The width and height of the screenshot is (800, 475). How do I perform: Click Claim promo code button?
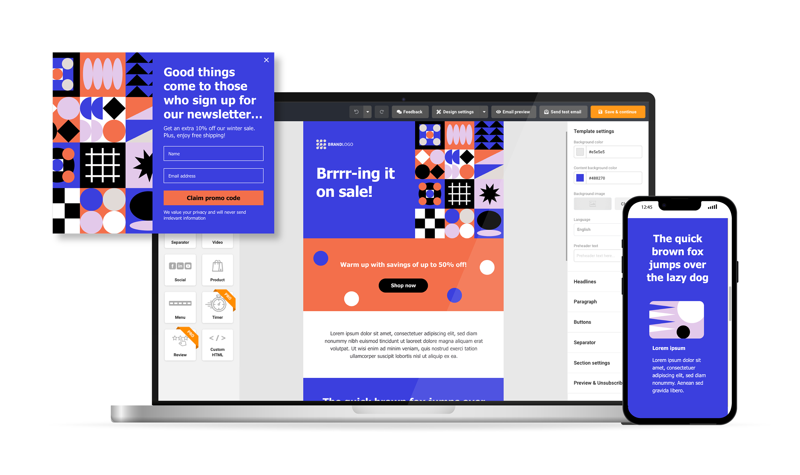(x=213, y=198)
